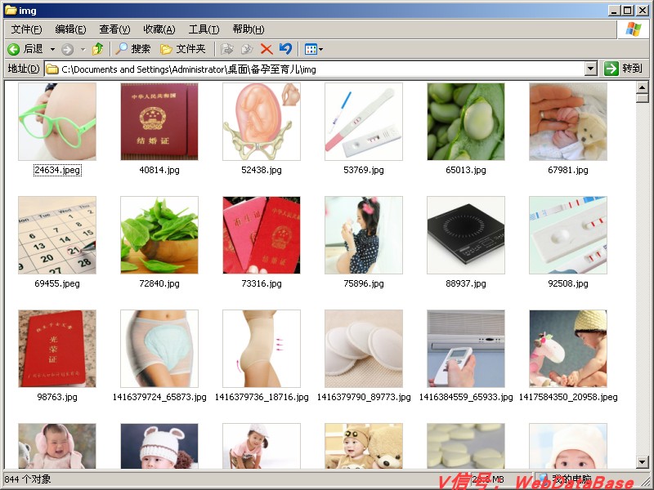
Task: Click the Views grid icon
Action: click(311, 50)
